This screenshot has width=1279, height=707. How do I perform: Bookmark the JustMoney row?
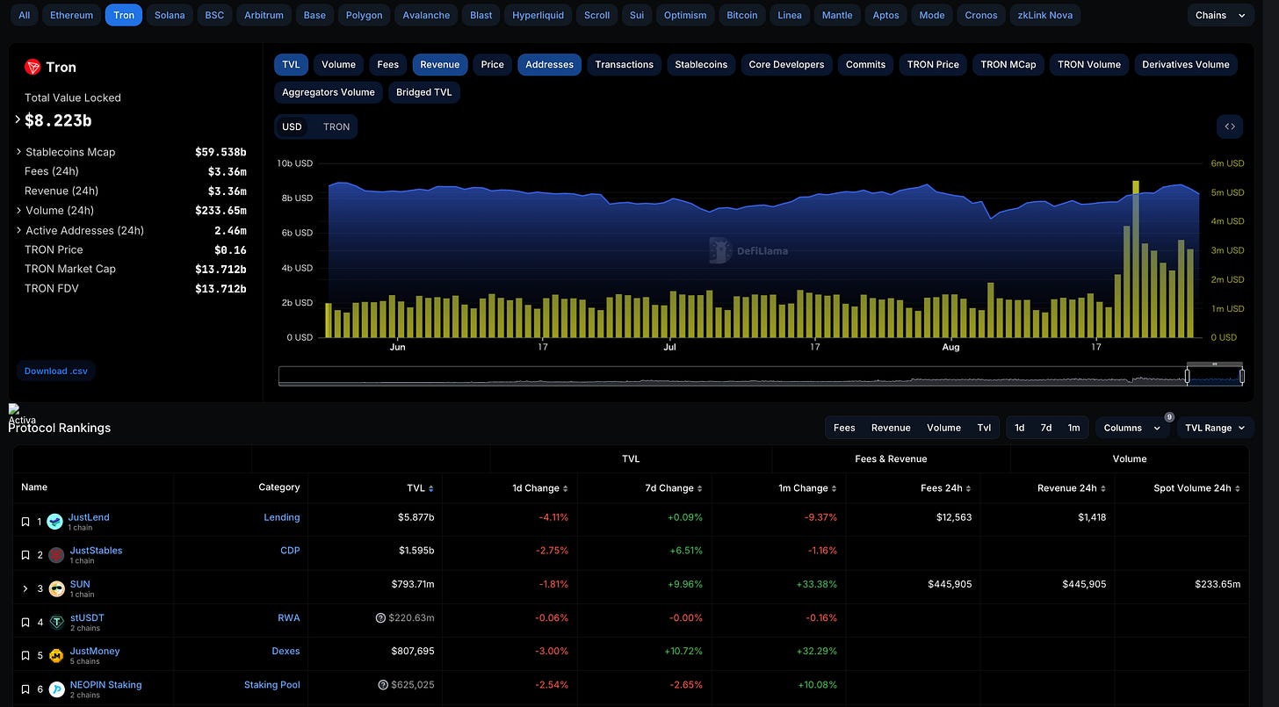click(25, 655)
